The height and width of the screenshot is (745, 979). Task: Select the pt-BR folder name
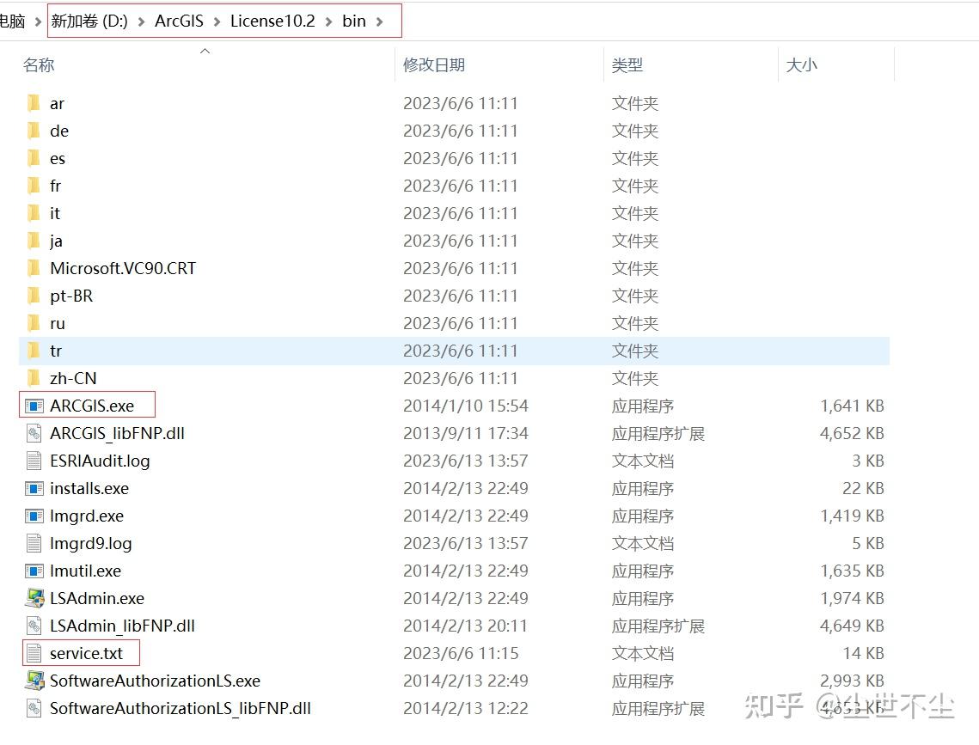71,295
